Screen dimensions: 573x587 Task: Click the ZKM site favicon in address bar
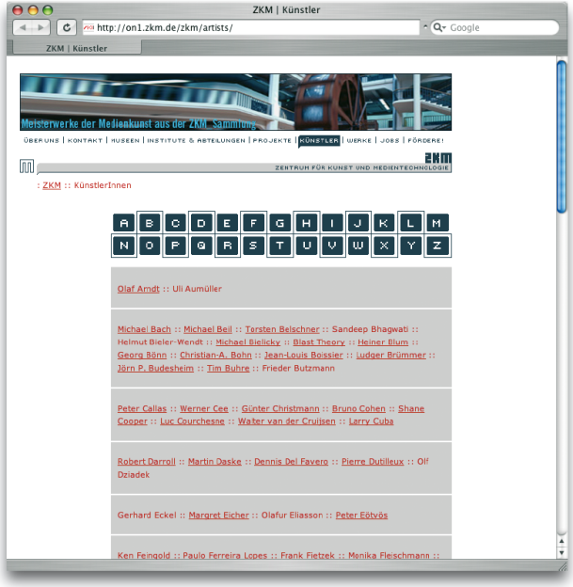coord(88,27)
